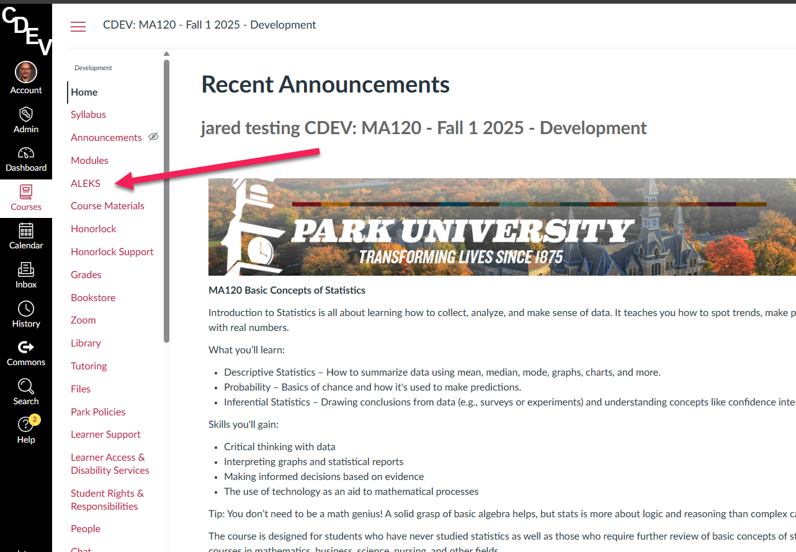The width and height of the screenshot is (796, 552).
Task: Click the Park University banner image
Action: (x=502, y=227)
